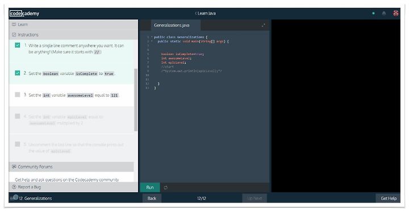
Task: Toggle checkbox for epicLevel multiplied step
Action: [18, 116]
